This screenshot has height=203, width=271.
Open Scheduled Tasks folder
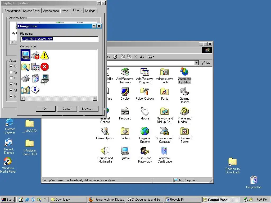tap(184, 135)
